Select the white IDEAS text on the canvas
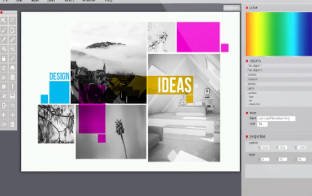312x196 pixels. 174,85
